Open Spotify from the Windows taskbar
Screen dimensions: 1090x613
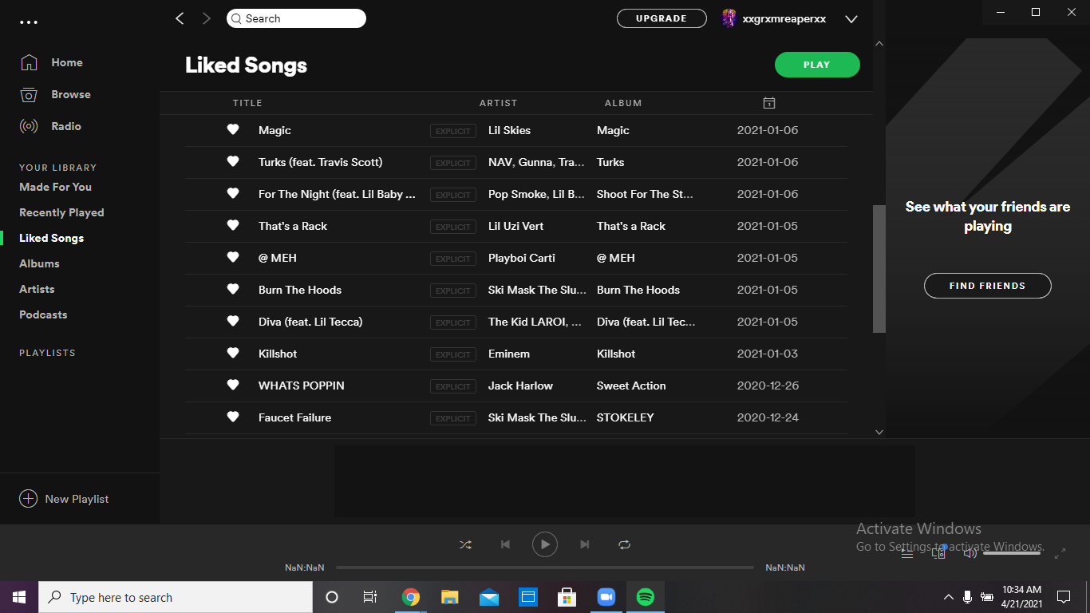click(645, 597)
